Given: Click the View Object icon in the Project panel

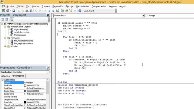Looking at the screenshot, I should click(7, 19).
